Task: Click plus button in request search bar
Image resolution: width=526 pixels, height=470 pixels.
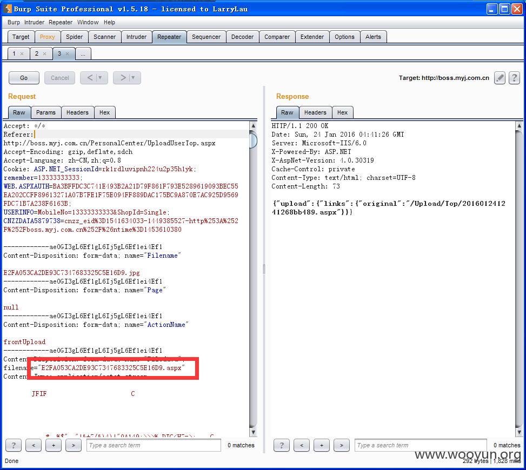Action: point(54,445)
